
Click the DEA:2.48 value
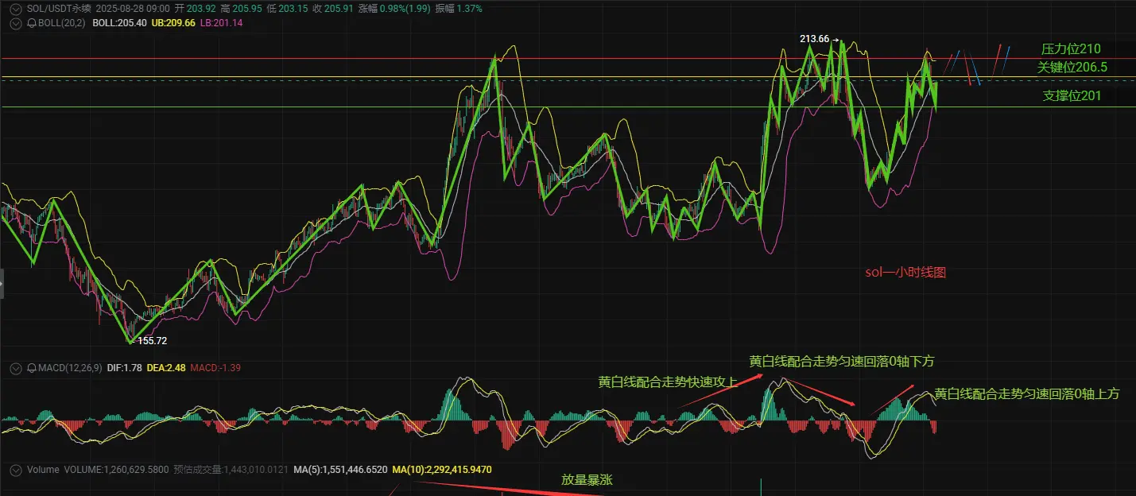(x=167, y=368)
